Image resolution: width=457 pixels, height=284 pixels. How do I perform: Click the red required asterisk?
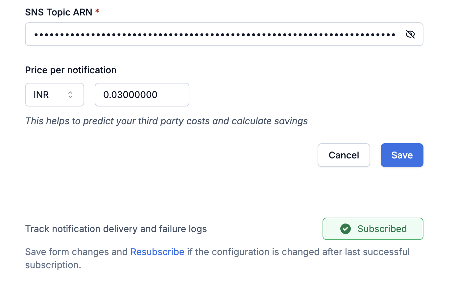coord(97,12)
